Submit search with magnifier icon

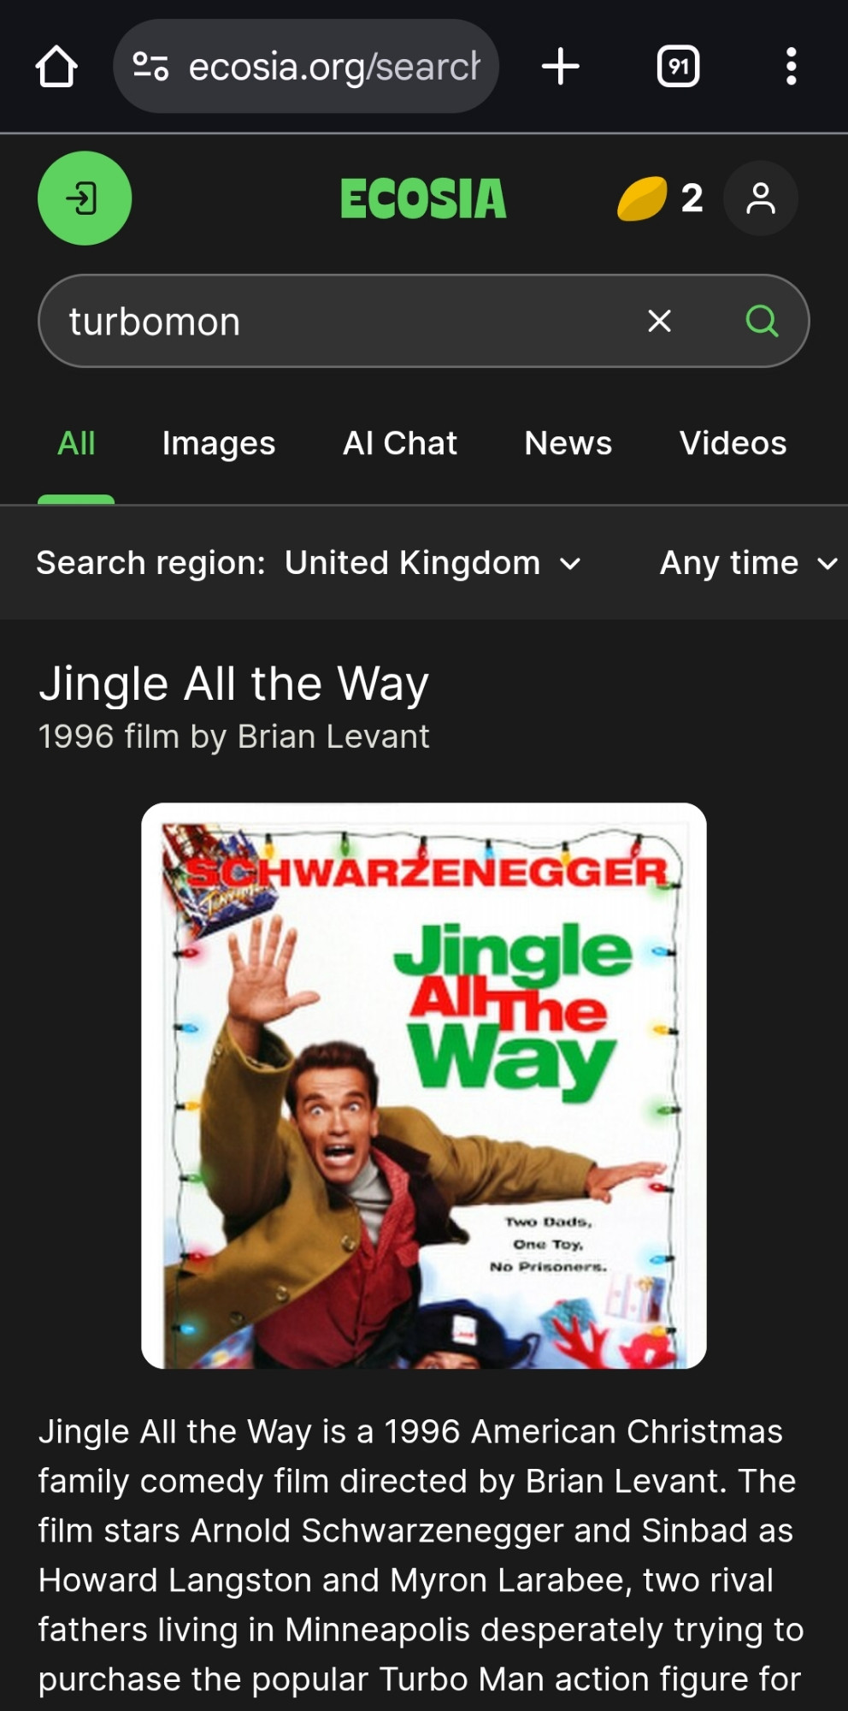[x=762, y=321]
